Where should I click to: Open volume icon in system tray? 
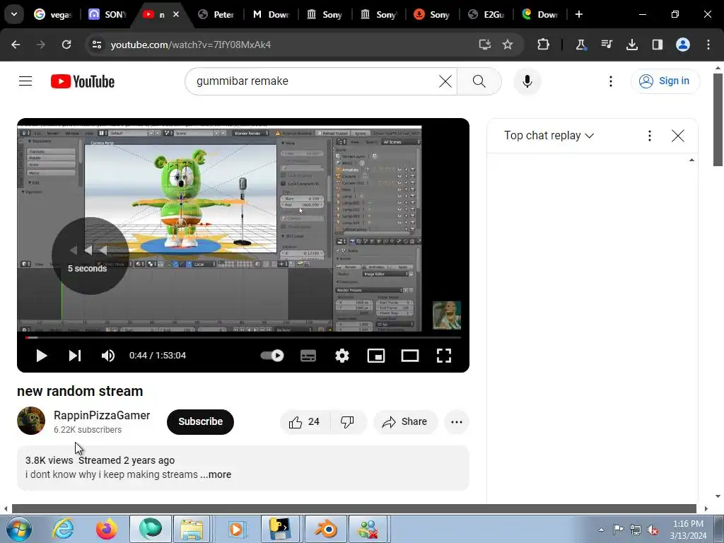653,530
